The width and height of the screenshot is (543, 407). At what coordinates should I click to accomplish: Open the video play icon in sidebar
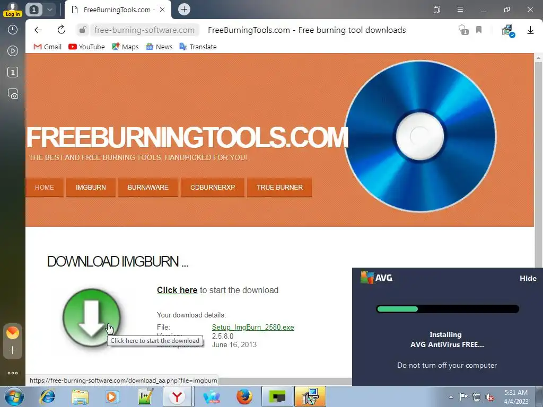[13, 51]
